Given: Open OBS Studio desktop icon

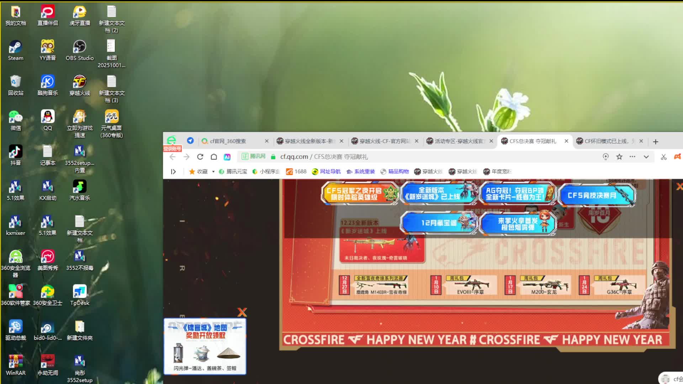Looking at the screenshot, I should [x=80, y=50].
